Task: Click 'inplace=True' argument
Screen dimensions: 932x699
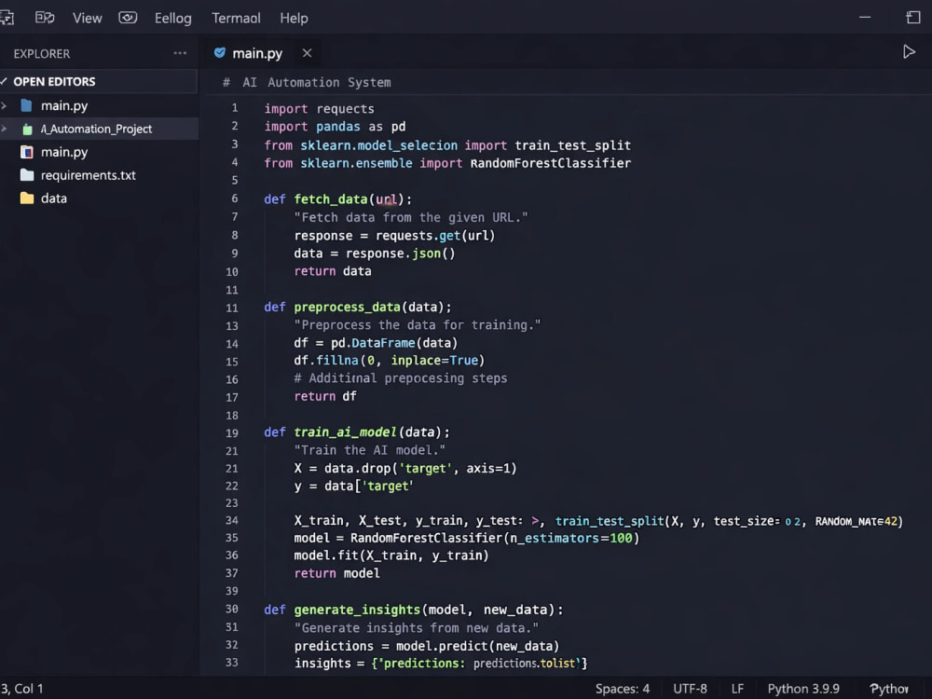Action: pos(434,360)
